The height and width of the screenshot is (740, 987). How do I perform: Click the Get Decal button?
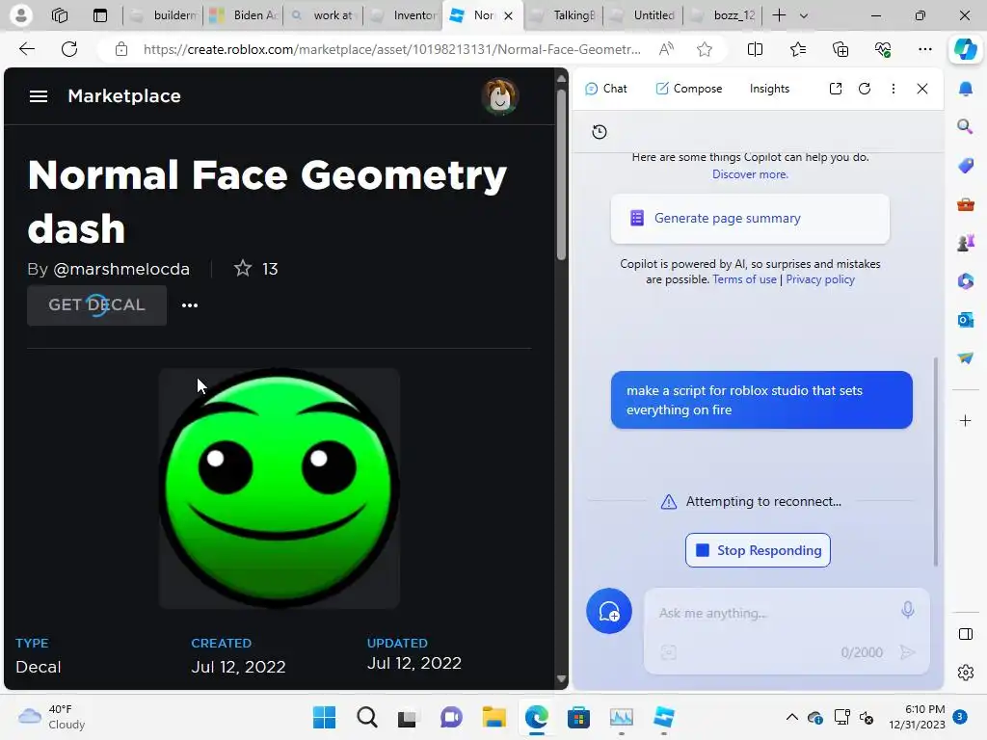97,305
